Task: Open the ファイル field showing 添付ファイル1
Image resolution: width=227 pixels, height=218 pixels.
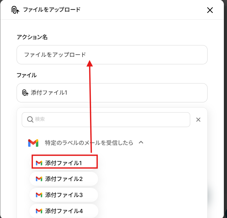Action: pyautogui.click(x=112, y=93)
